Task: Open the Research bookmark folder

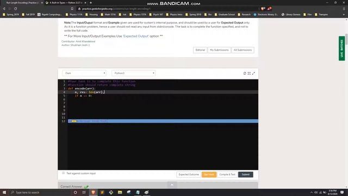Action: (x=244, y=15)
